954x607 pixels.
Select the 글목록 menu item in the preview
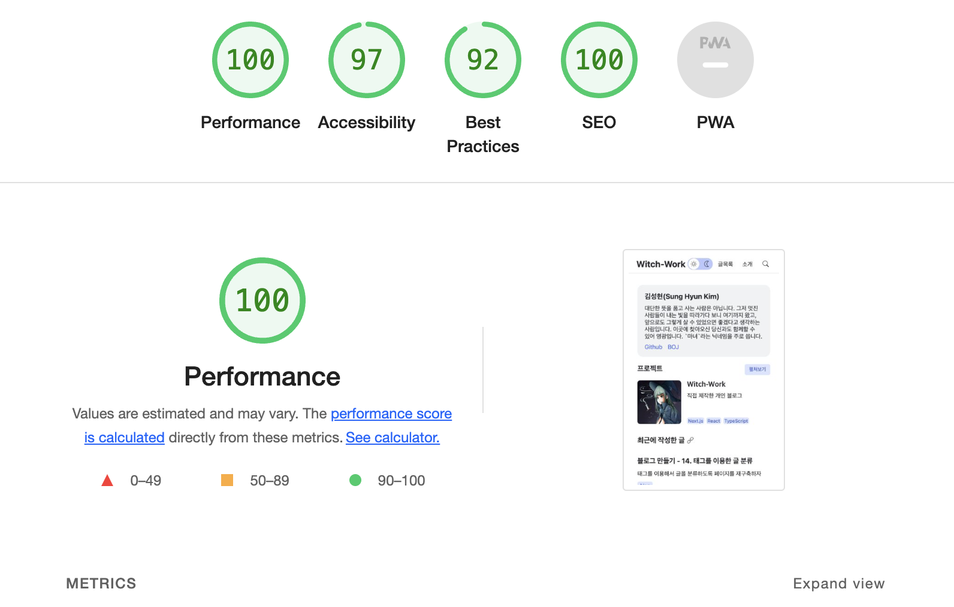[x=725, y=264]
